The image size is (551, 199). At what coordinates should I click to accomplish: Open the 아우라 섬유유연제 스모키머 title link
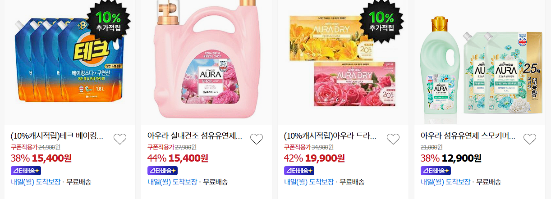(x=468, y=136)
